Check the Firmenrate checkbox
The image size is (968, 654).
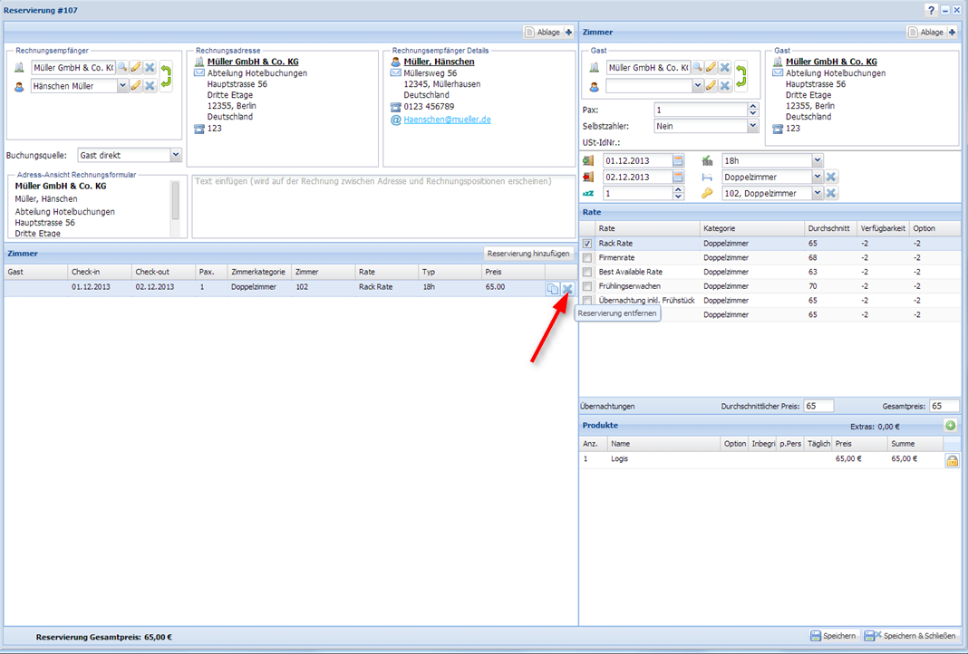587,258
